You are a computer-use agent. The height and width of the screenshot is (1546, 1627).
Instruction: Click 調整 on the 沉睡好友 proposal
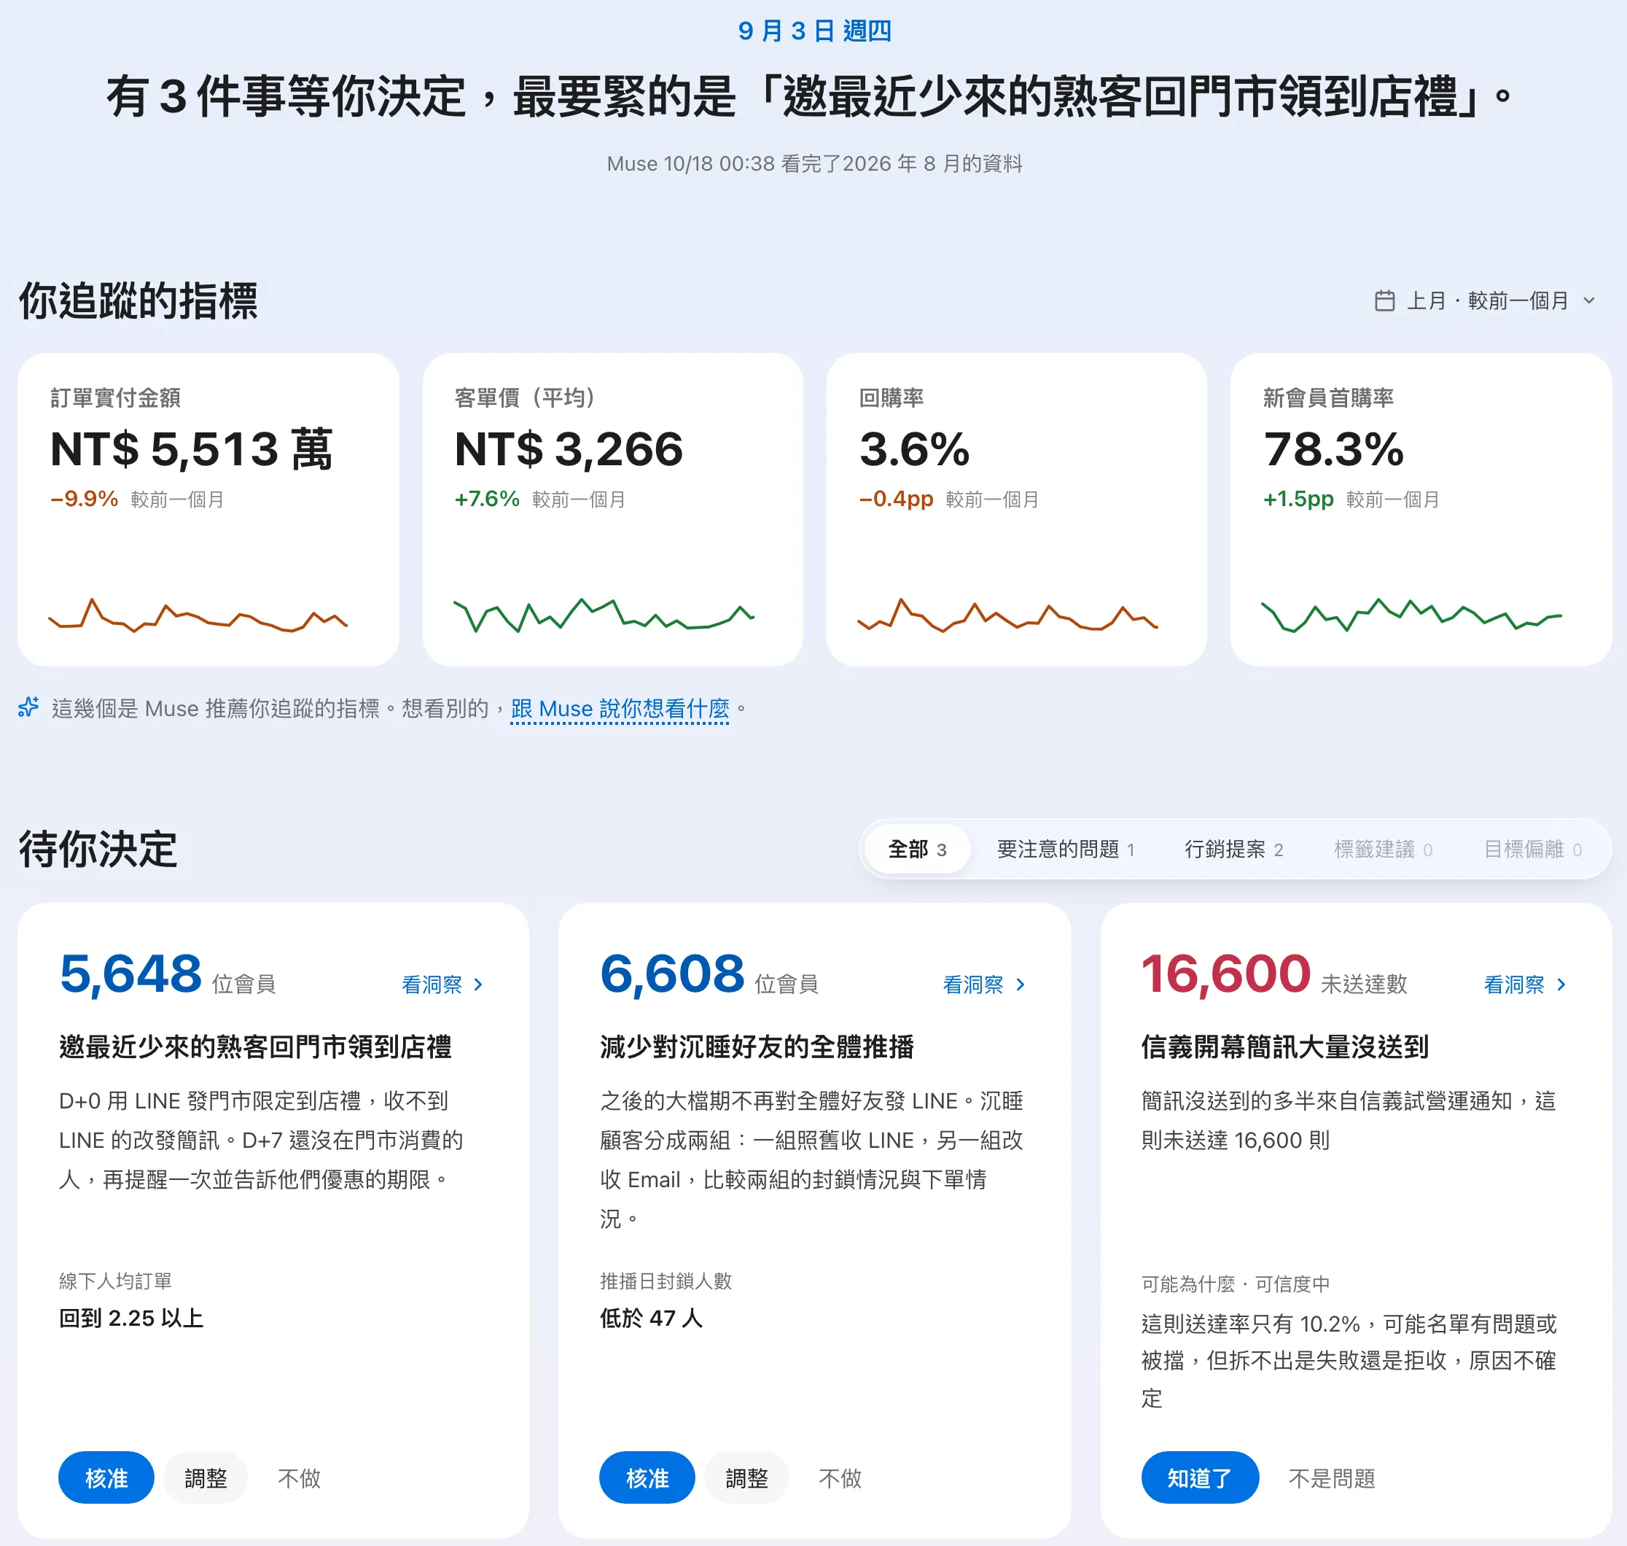746,1477
